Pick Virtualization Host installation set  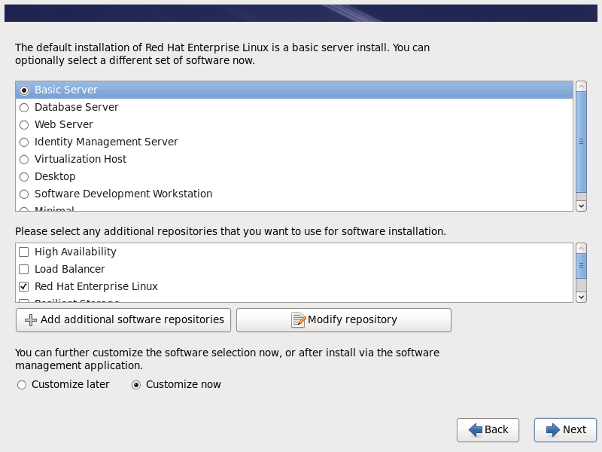24,160
